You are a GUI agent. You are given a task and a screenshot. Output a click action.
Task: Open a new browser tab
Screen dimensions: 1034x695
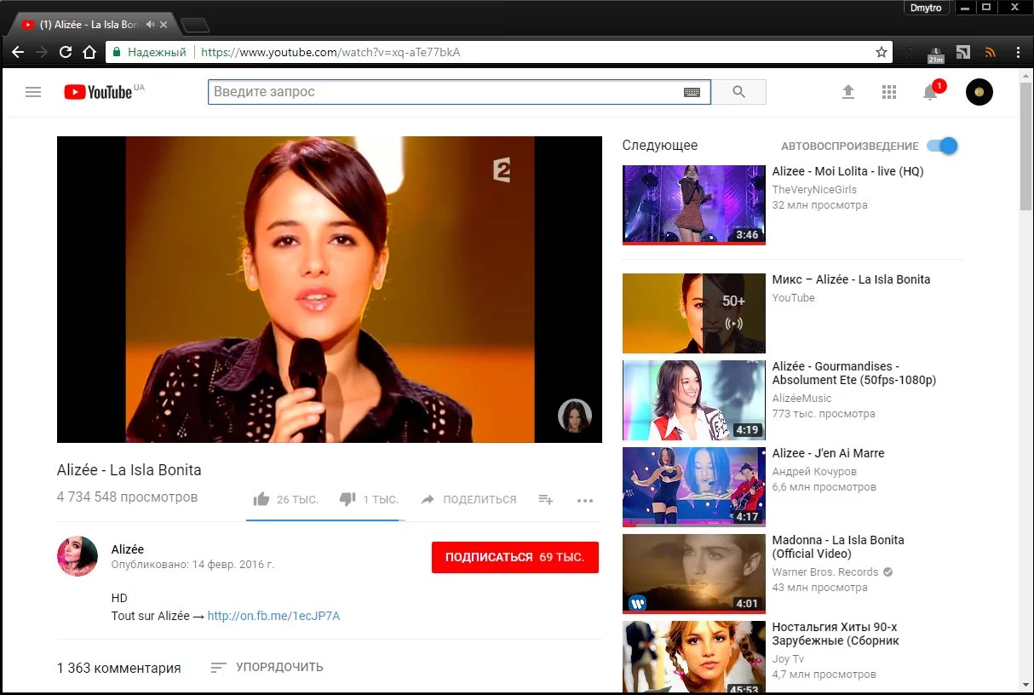196,24
